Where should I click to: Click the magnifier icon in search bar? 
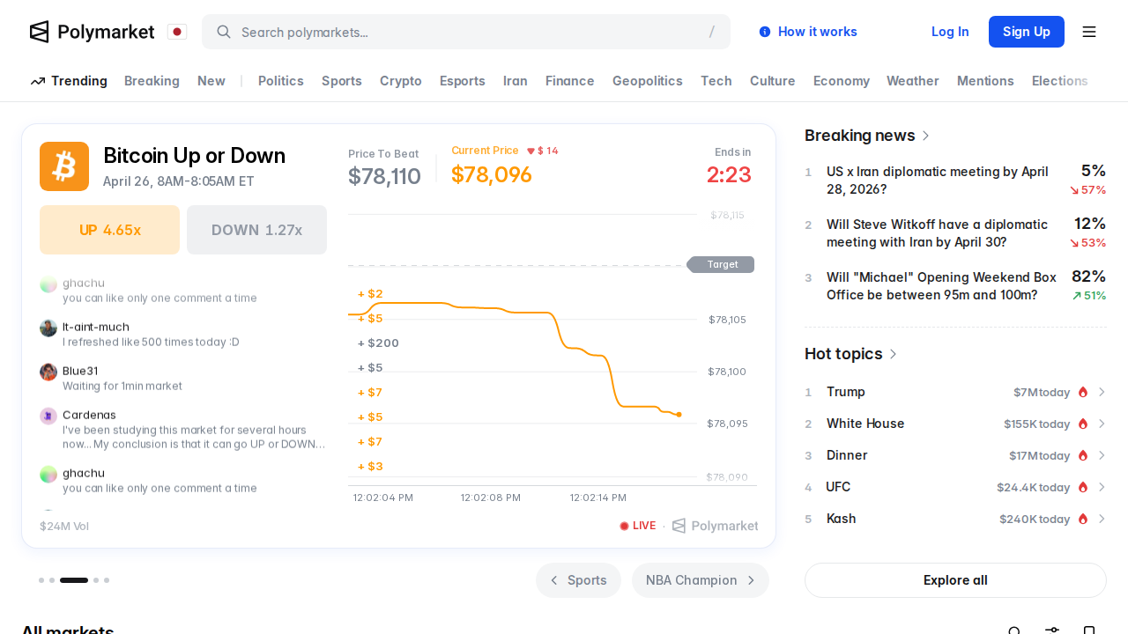224,32
